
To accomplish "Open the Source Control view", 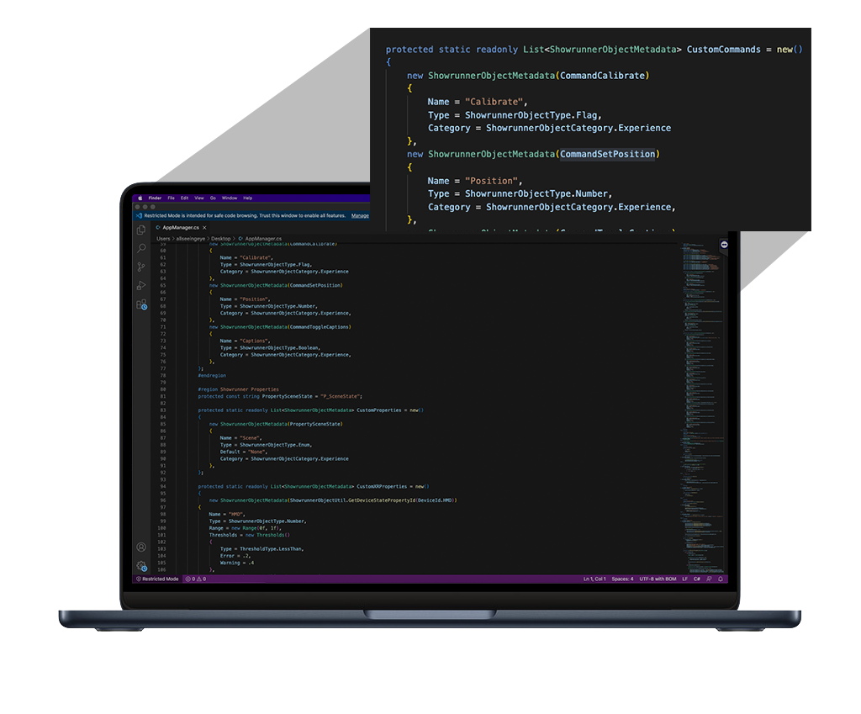I will coord(141,267).
